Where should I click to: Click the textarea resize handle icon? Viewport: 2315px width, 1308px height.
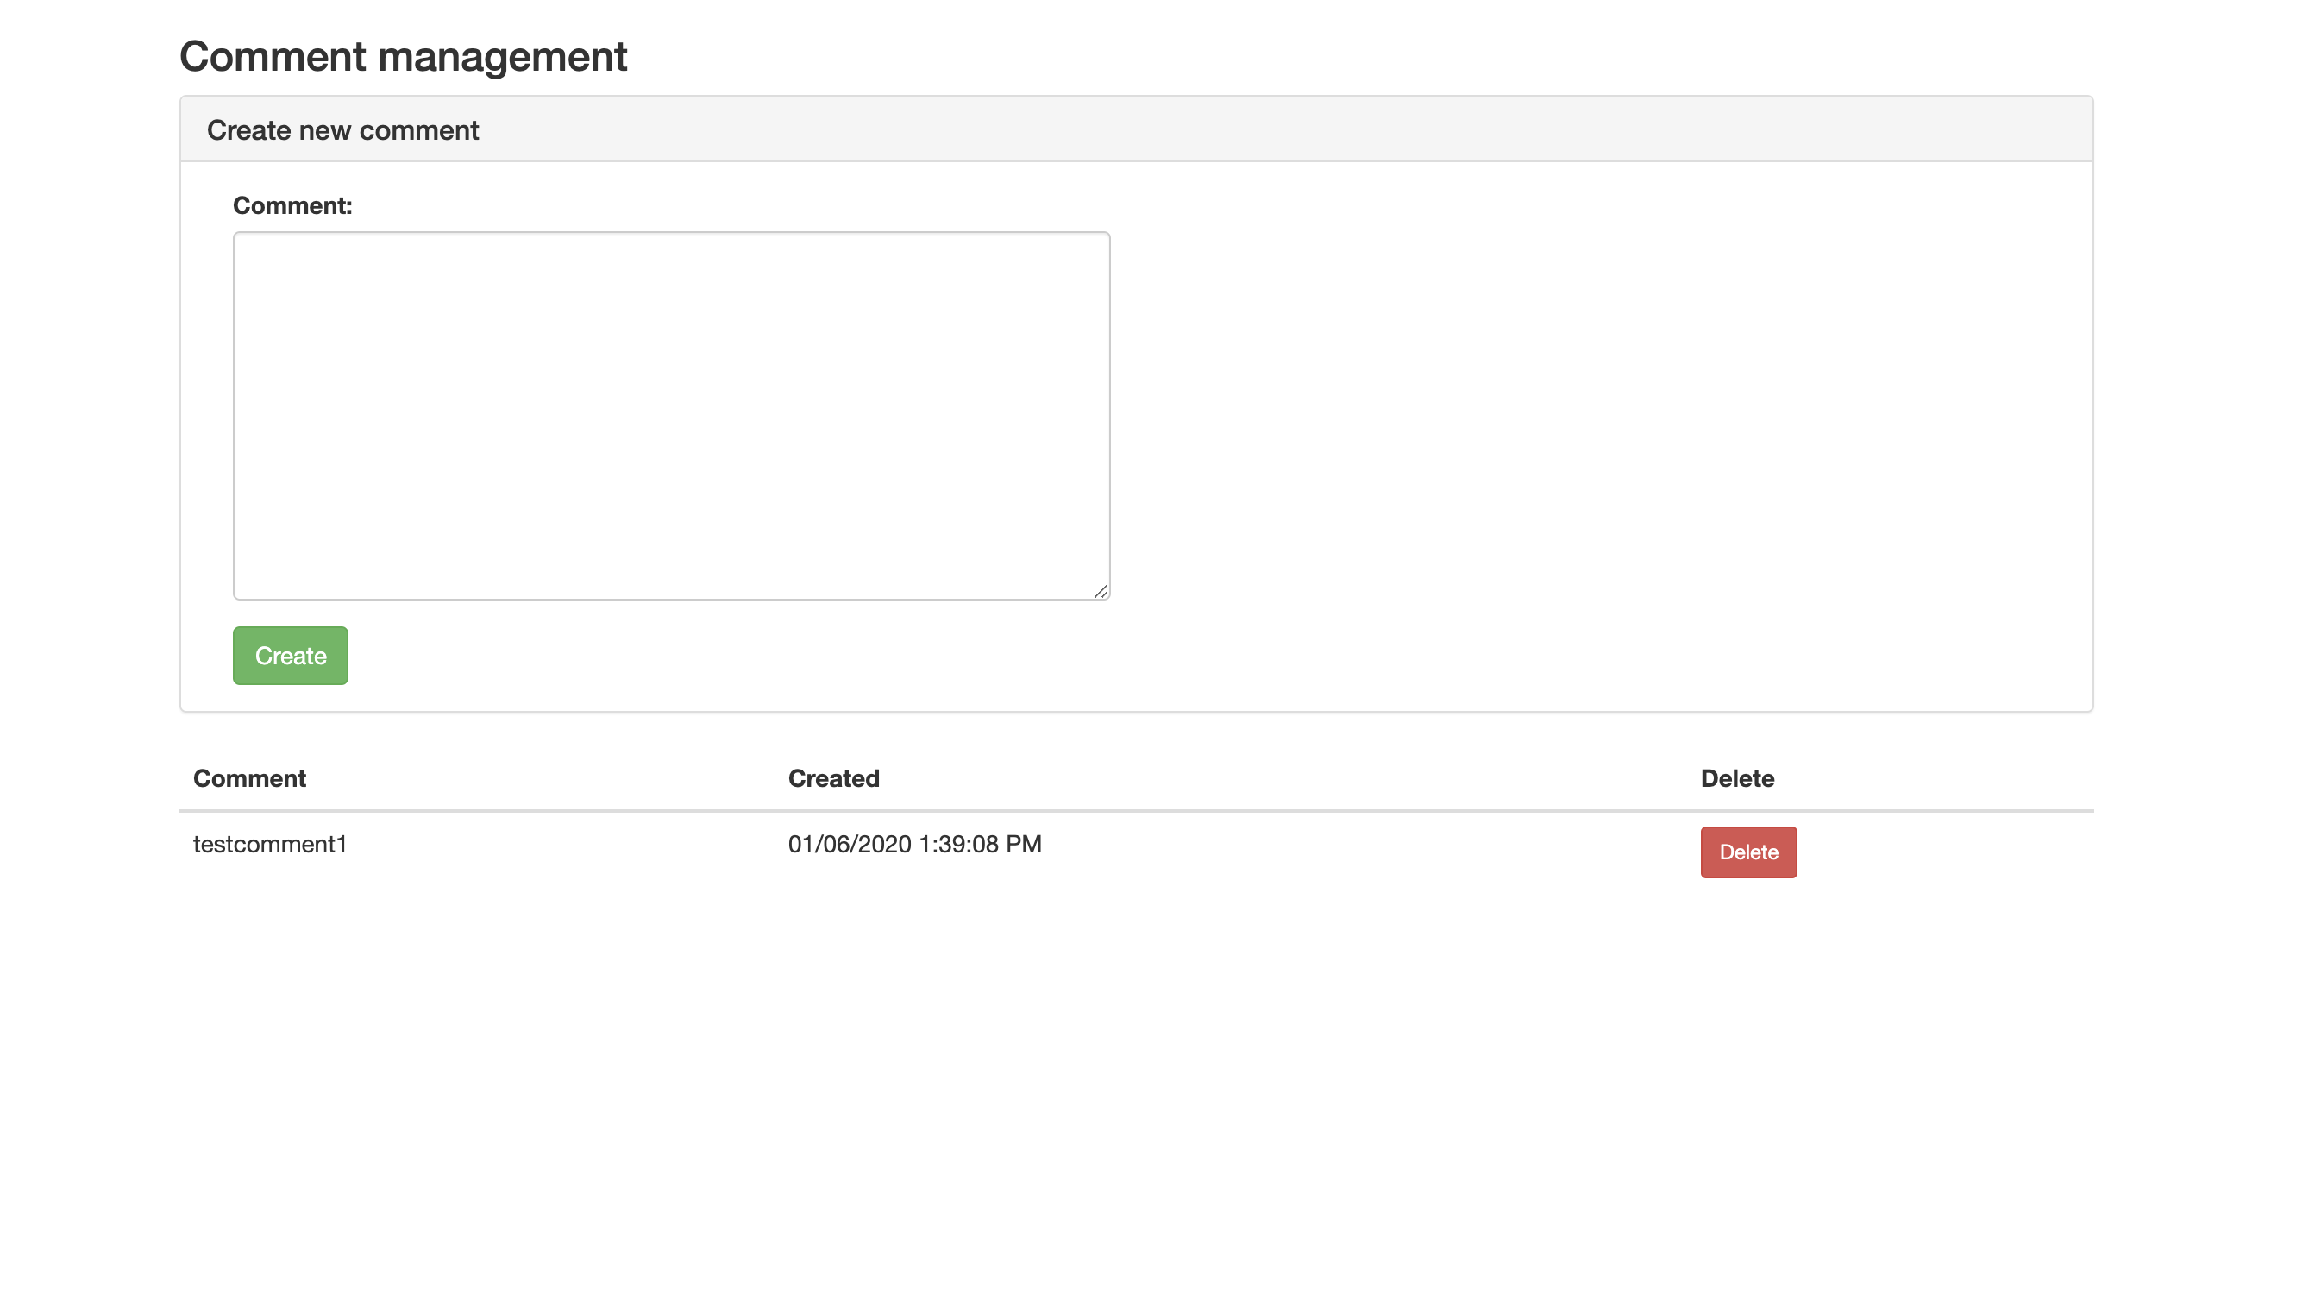click(1101, 591)
